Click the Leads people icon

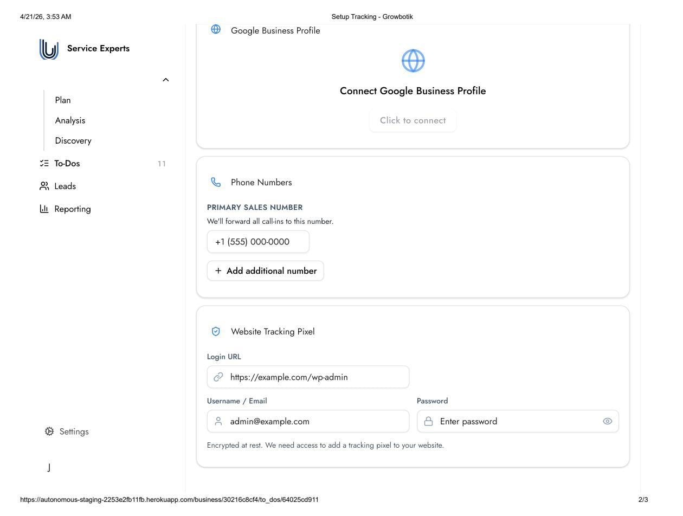tap(44, 186)
